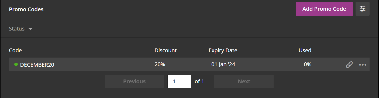
Task: Click the 20% discount value
Action: [x=160, y=64]
